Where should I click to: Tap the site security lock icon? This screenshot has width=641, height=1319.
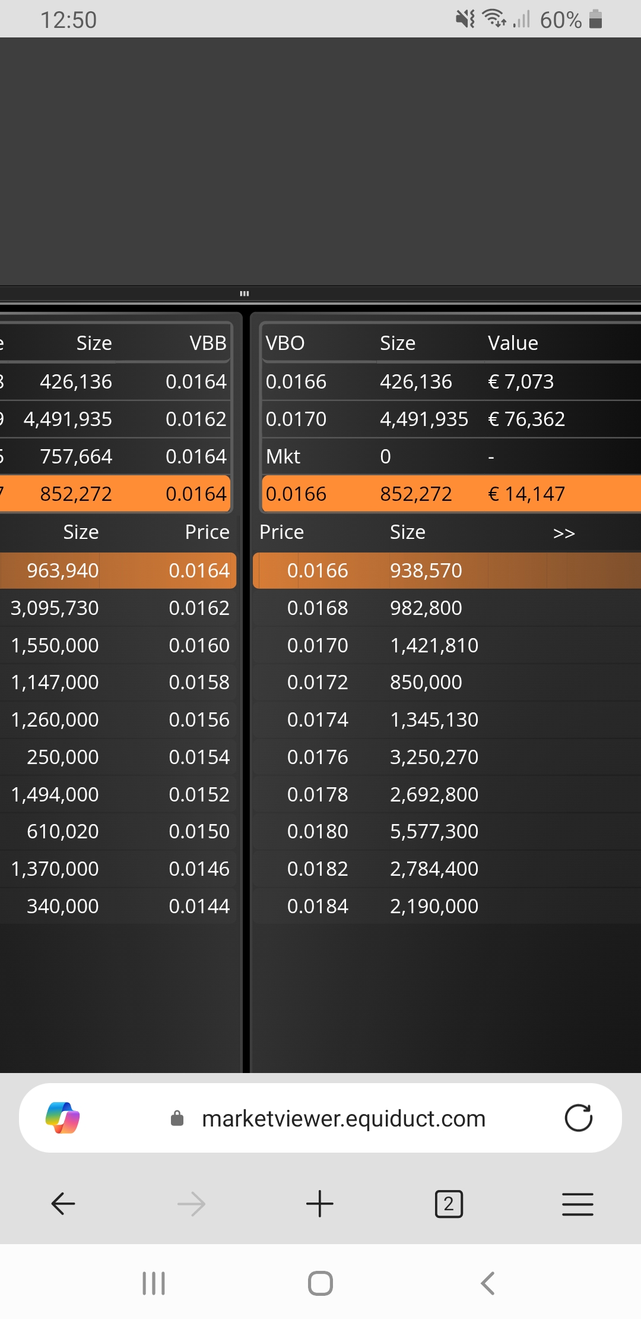point(177,1118)
